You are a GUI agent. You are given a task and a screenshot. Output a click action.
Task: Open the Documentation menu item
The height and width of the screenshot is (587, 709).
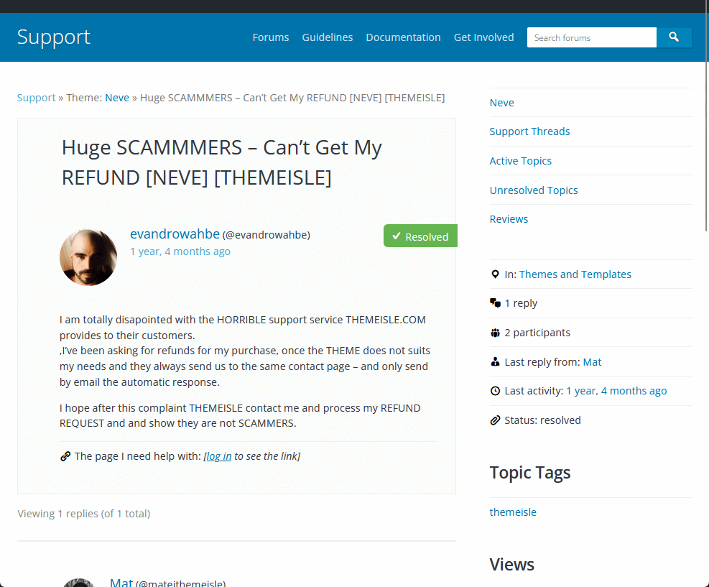point(403,37)
